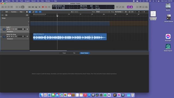Image resolution: width=174 pixels, height=98 pixels.
Task: Click the horizontal auto zoom button
Action: 132,12
